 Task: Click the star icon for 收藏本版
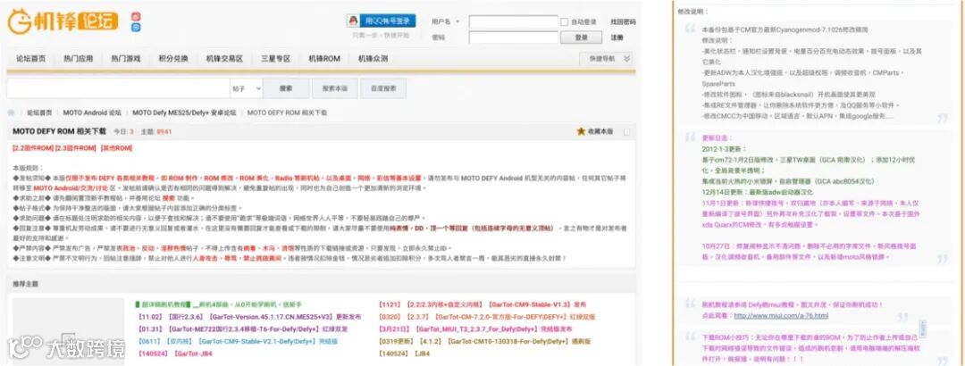[x=581, y=131]
